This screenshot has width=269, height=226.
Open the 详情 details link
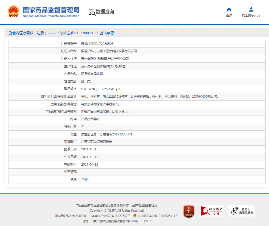tap(84, 180)
